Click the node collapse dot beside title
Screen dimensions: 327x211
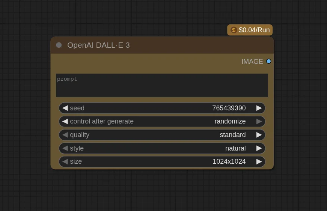pyautogui.click(x=59, y=45)
